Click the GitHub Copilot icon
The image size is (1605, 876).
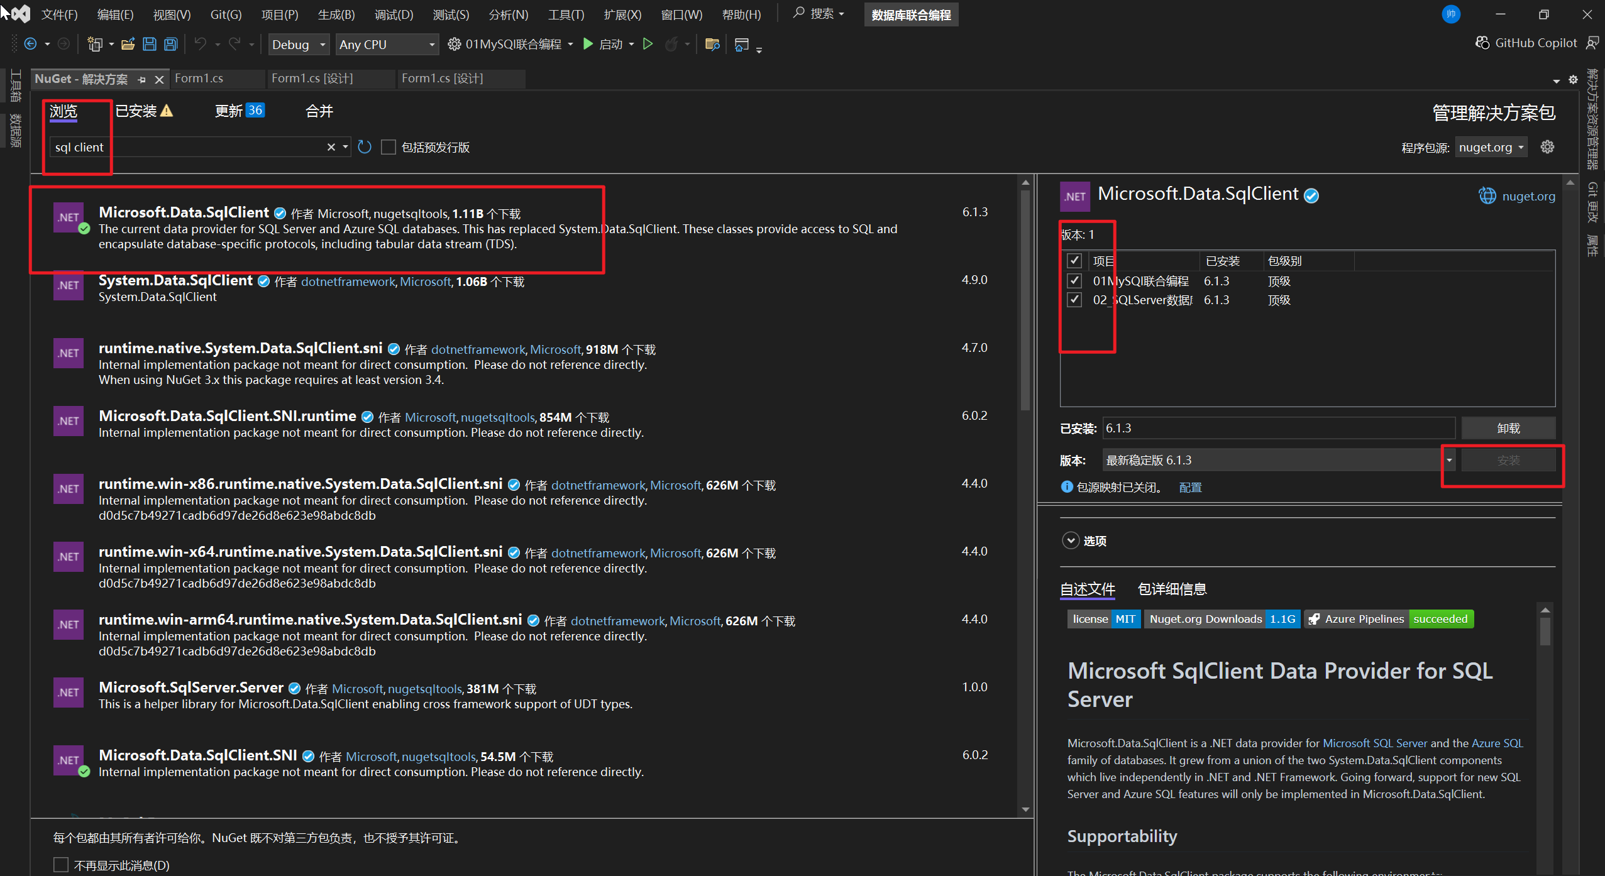(1482, 43)
